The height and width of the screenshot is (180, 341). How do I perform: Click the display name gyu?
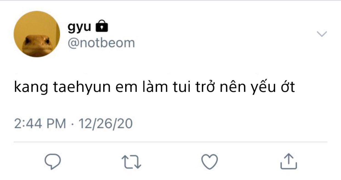coord(79,27)
